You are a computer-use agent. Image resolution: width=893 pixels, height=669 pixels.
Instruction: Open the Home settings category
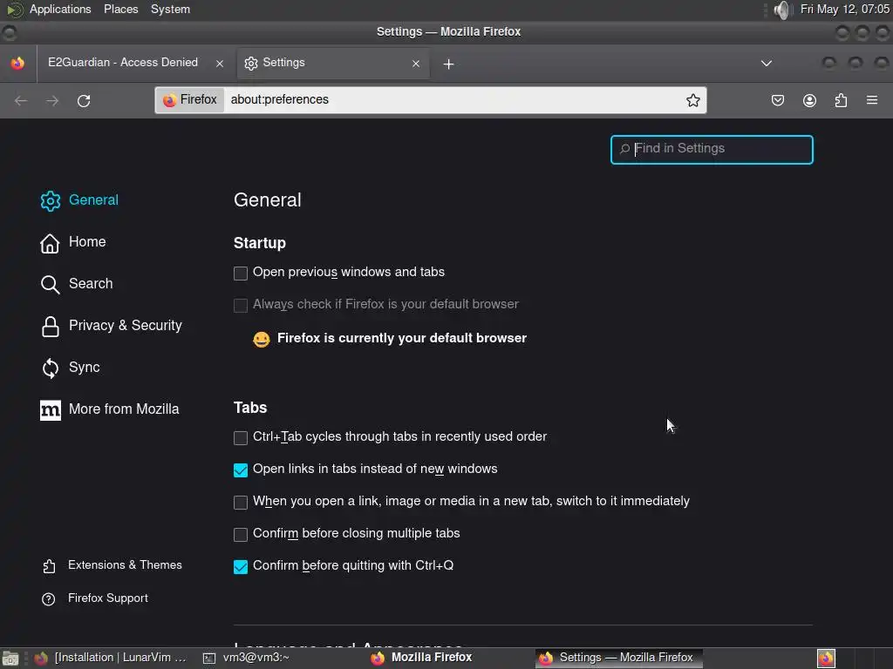click(x=73, y=242)
